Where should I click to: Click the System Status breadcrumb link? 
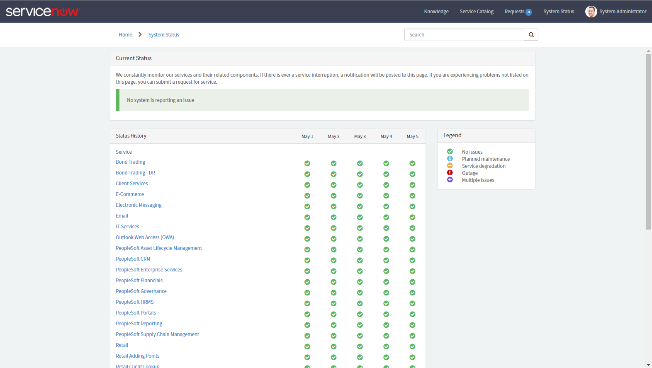(x=164, y=35)
